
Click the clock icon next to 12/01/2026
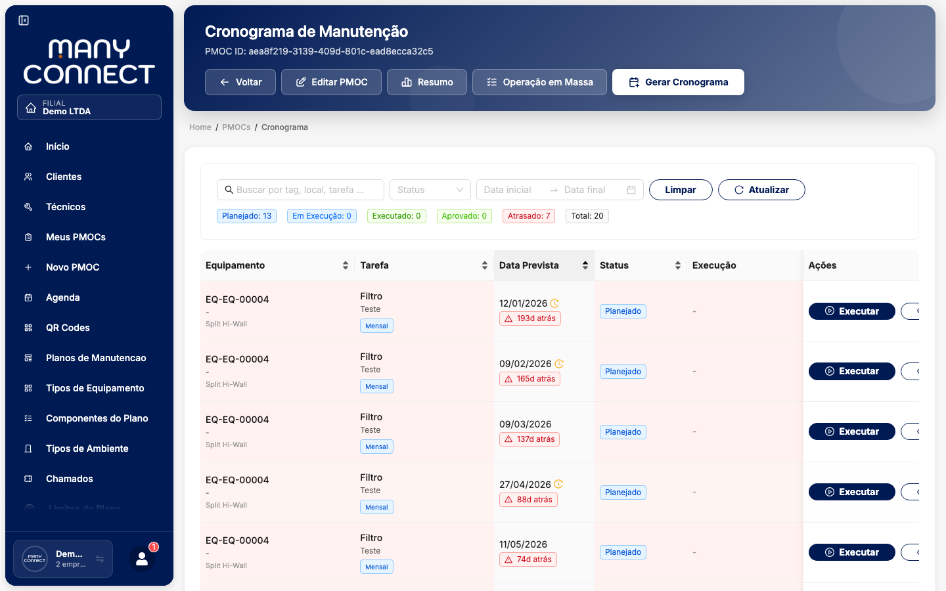(x=554, y=303)
